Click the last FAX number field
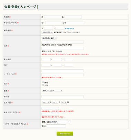 [69, 65]
